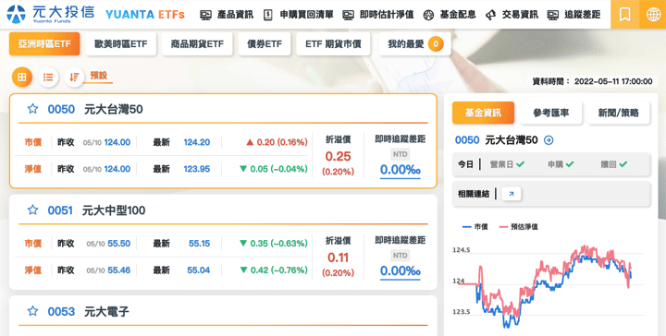Viewport: 666px width, 336px height.
Task: Switch to list view icon
Action: [48, 78]
